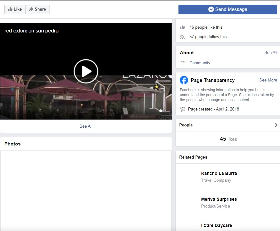Viewport: 280px width, 231px height.
Task: Click the thumbs-up icon beside '45 people like this'
Action: [183, 27]
